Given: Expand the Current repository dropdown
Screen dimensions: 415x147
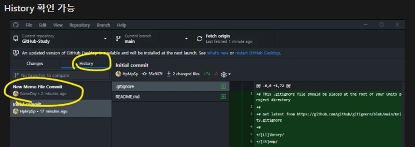Looking at the screenshot, I should click(x=61, y=39).
